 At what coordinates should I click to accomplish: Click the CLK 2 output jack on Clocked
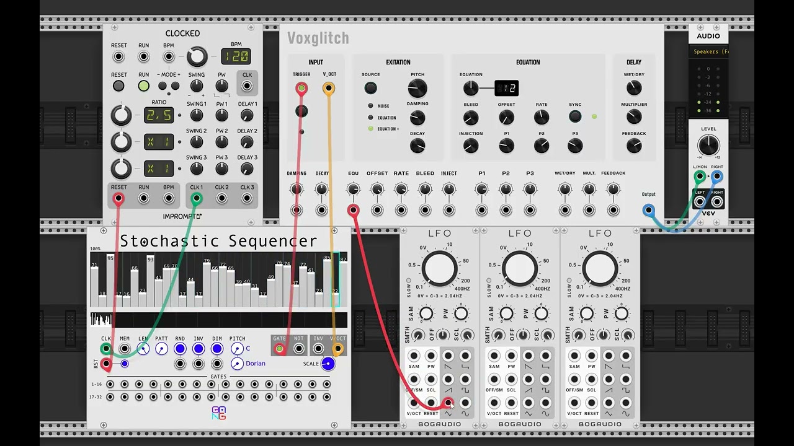click(221, 198)
